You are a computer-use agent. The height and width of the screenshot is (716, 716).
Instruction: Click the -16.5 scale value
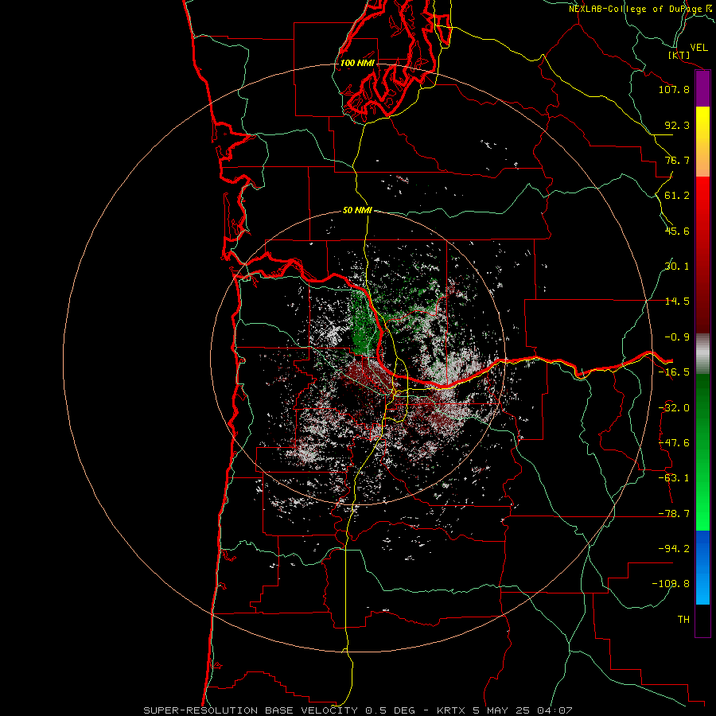click(674, 372)
